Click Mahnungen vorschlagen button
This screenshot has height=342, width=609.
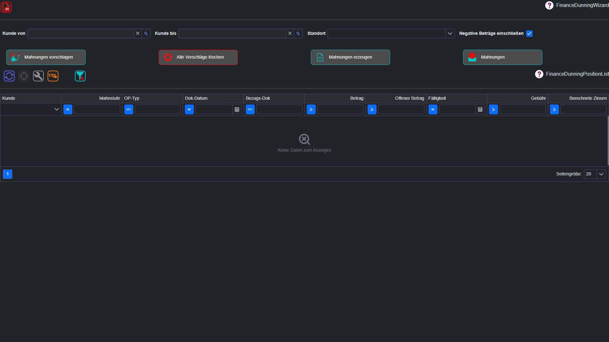[46, 57]
